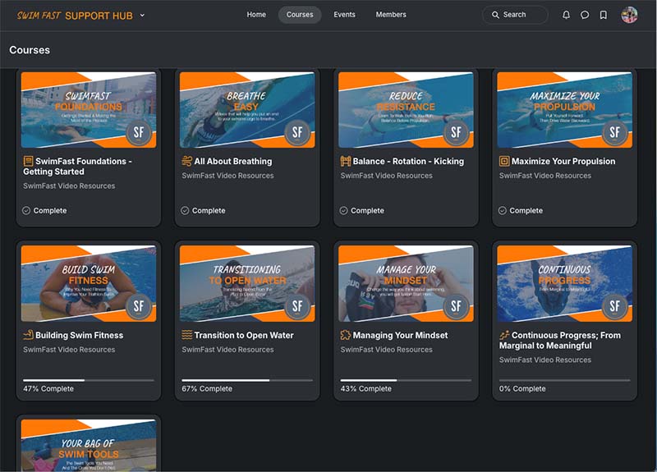The image size is (657, 472).
Task: Open the chat messages bubble icon
Action: click(x=585, y=15)
